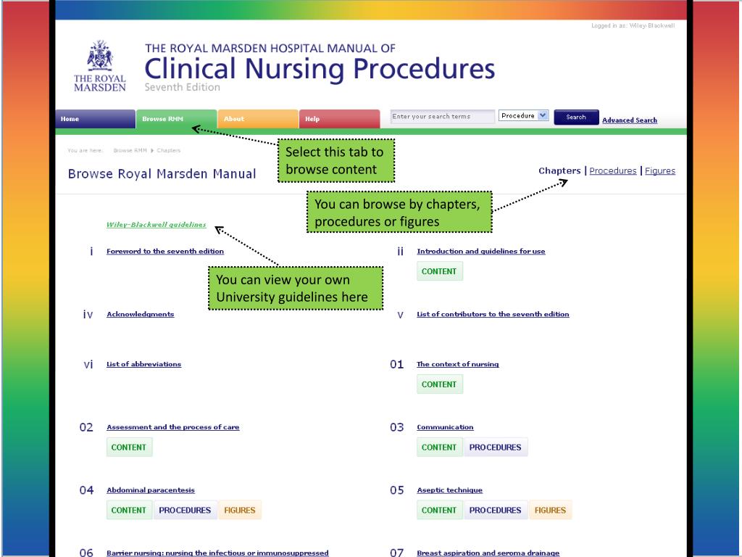Open Foreword to the seventh edition
Viewport: 742px width, 557px height.
pos(165,251)
